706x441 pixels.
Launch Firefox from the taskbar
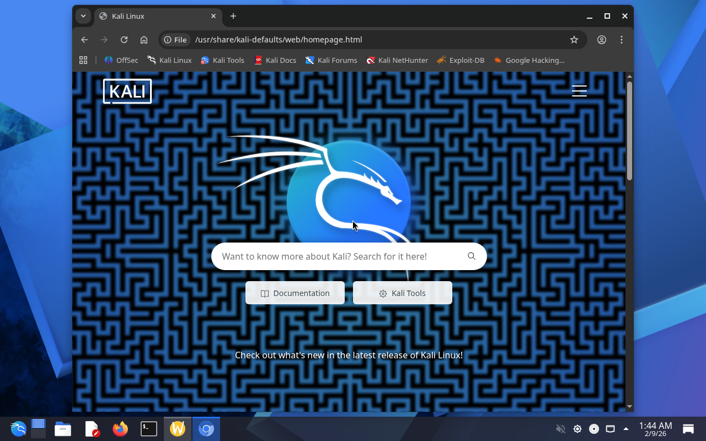120,429
